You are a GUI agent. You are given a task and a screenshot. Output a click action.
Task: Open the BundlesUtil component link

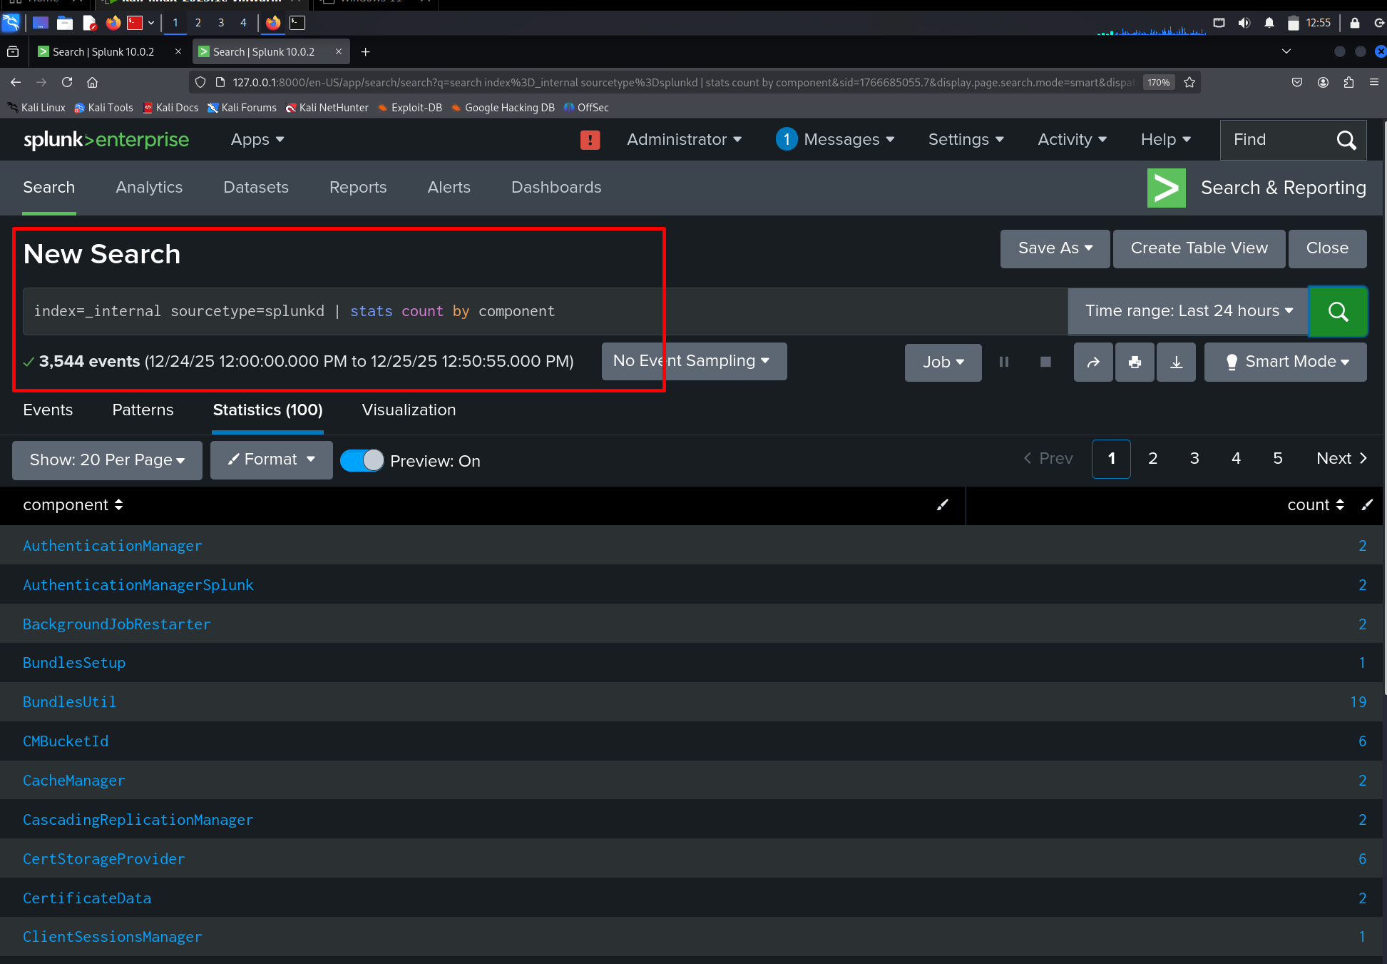(x=69, y=702)
